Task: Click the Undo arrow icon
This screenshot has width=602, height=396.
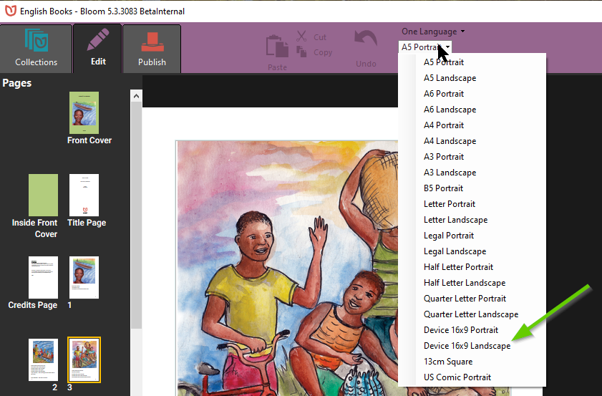Action: (366, 41)
